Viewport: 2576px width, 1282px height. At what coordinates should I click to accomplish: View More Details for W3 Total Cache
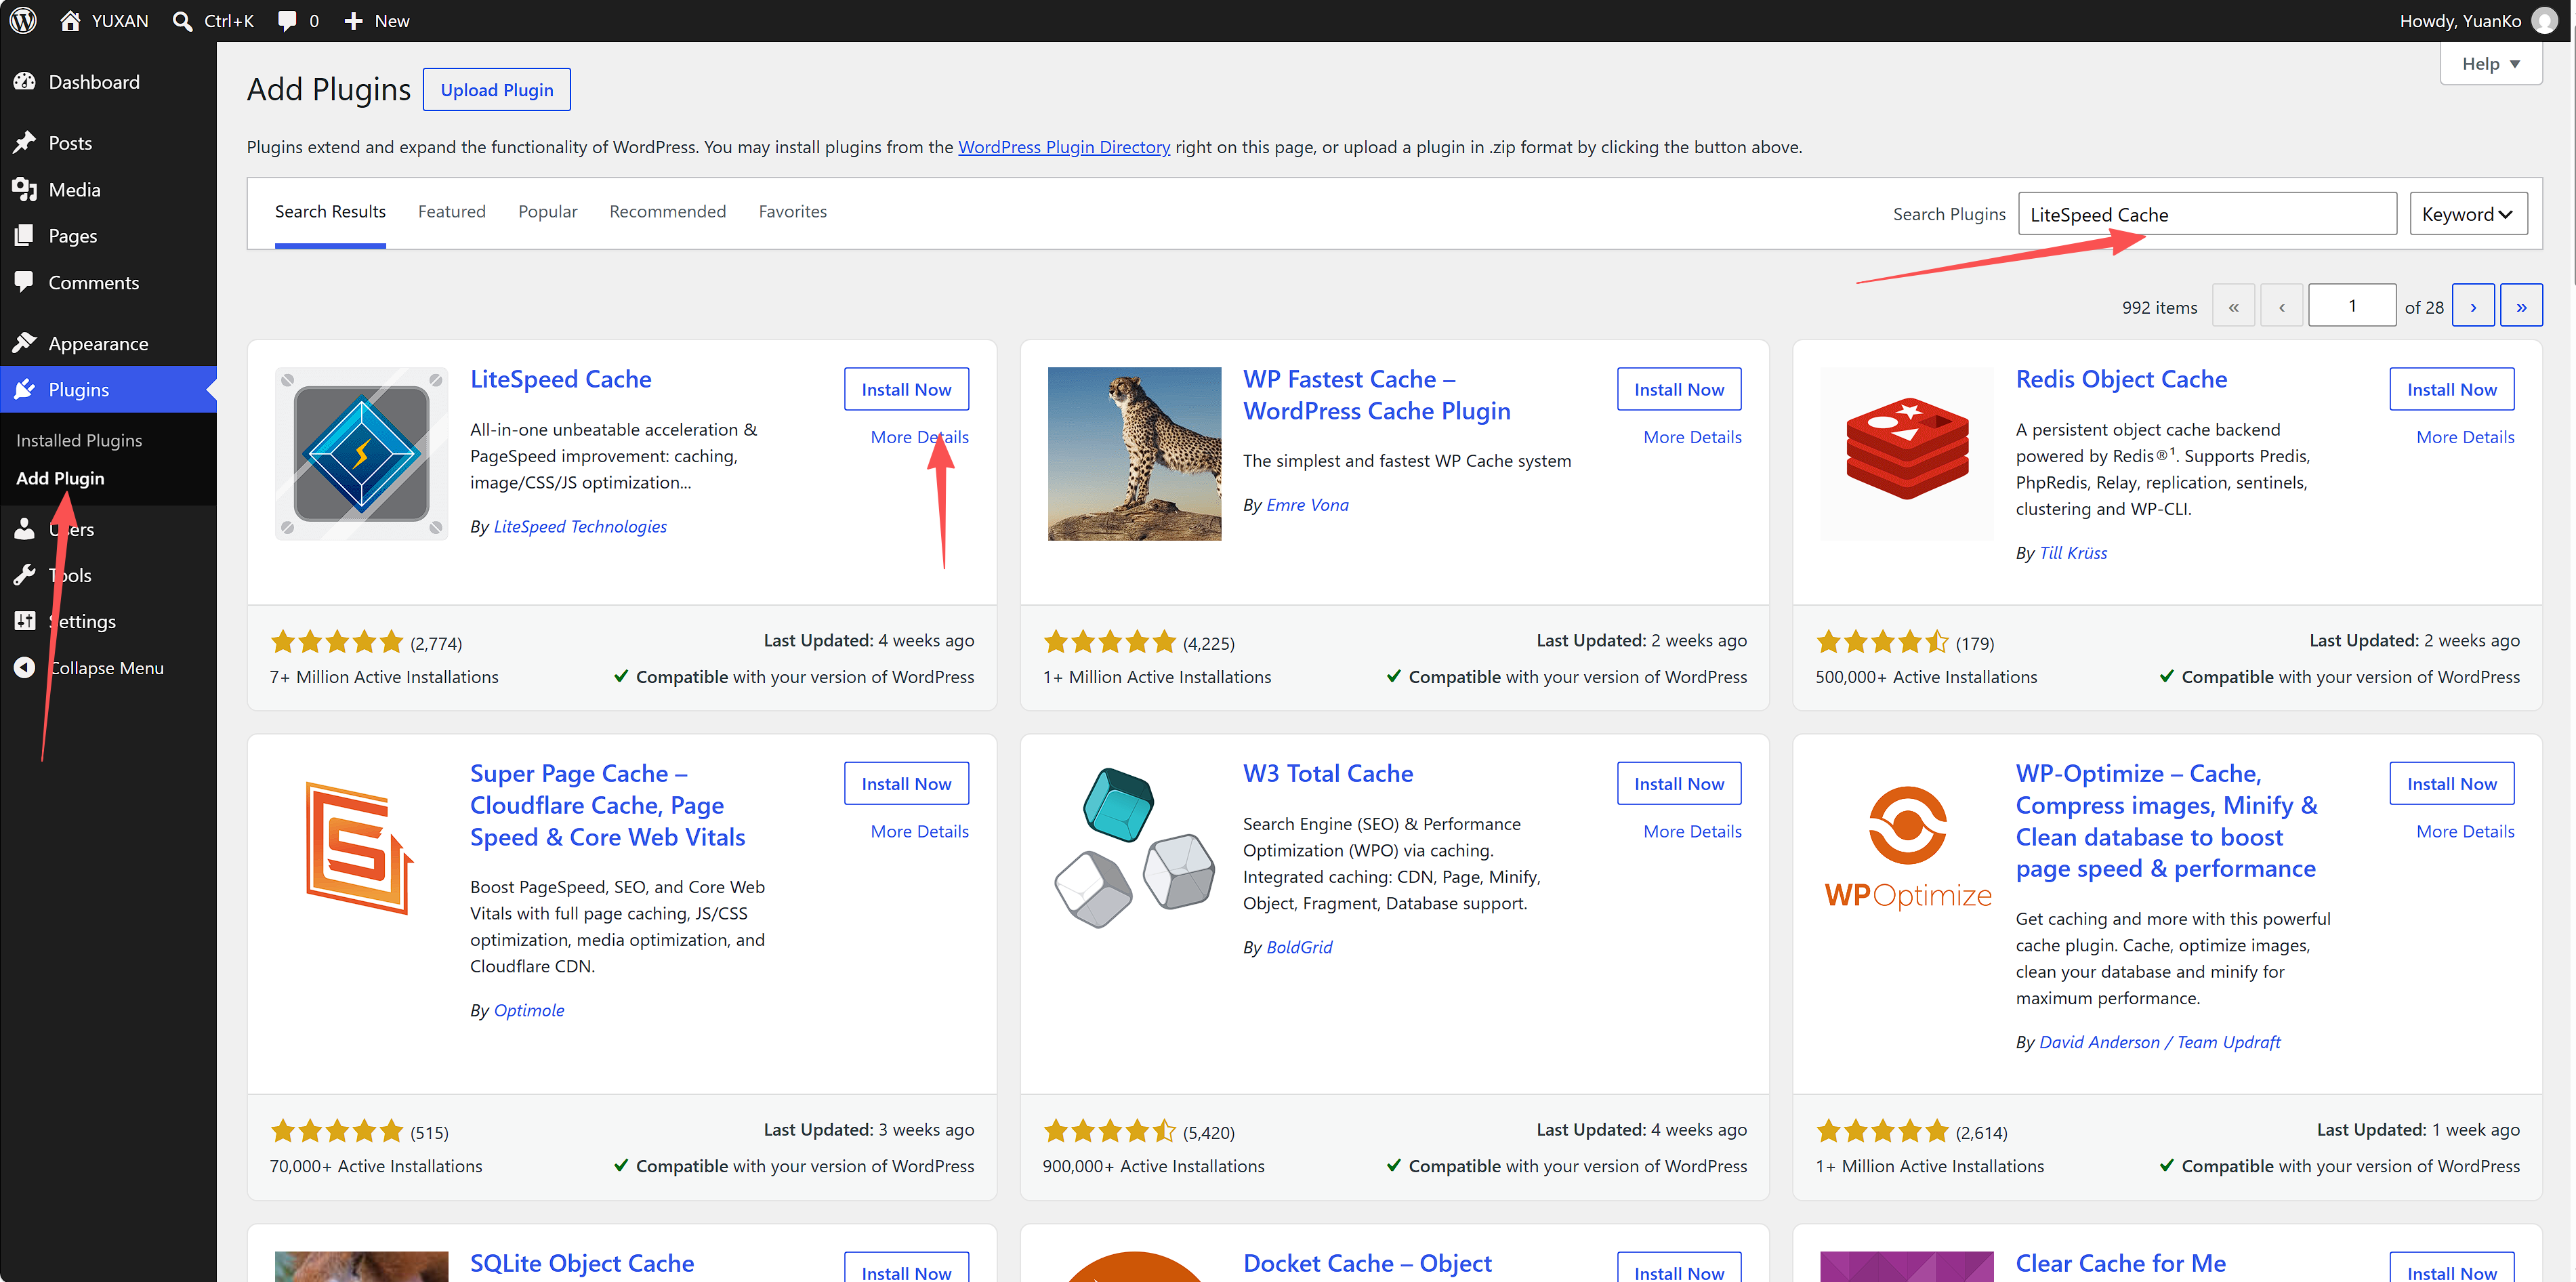tap(1693, 831)
